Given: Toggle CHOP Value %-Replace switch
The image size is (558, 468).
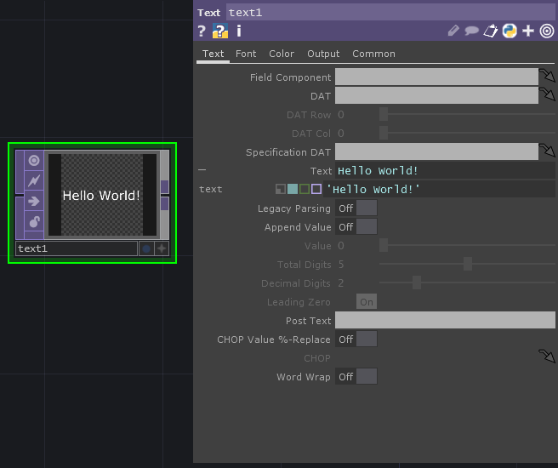Looking at the screenshot, I should 356,340.
